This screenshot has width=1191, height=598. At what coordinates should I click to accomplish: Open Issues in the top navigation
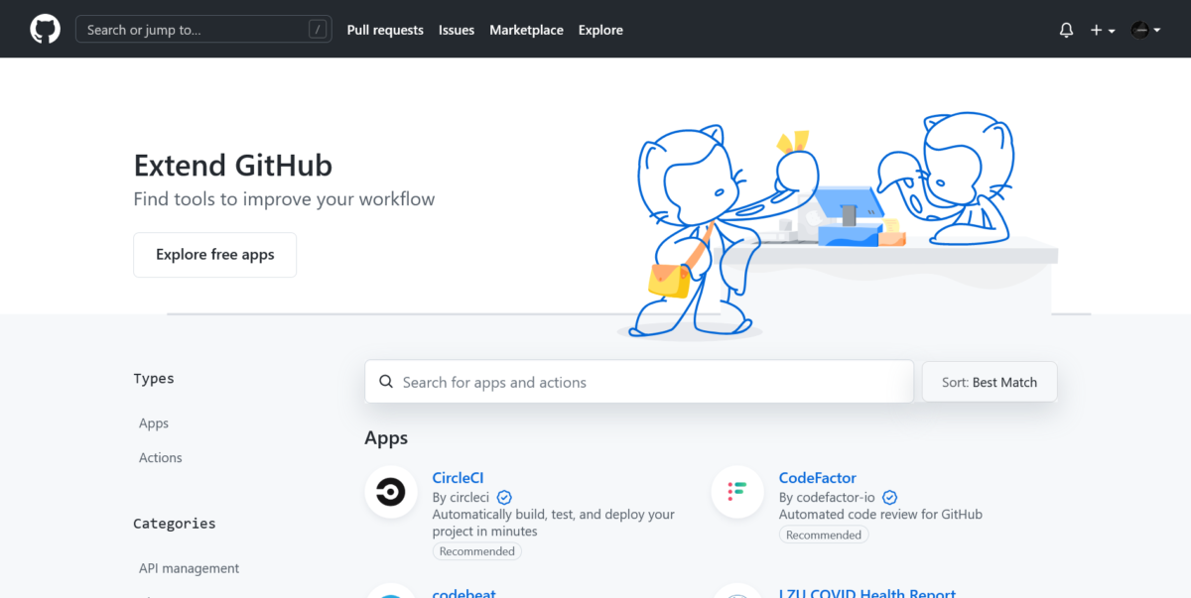(x=457, y=30)
